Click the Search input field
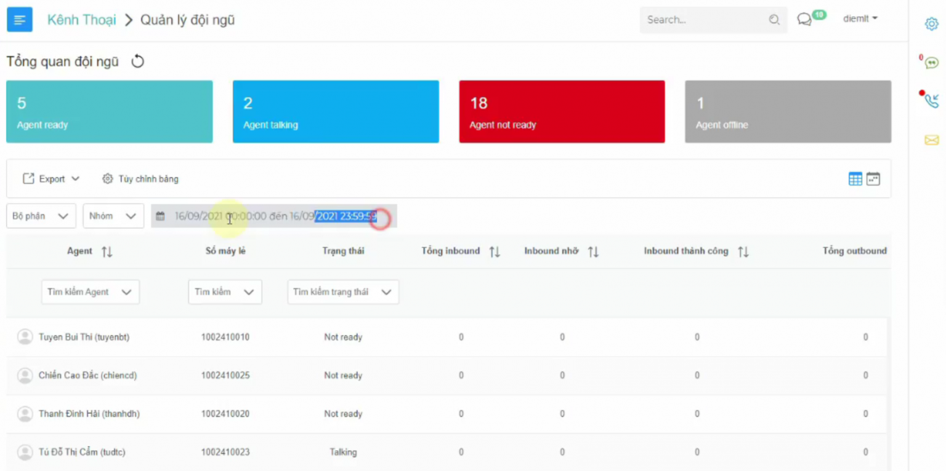The height and width of the screenshot is (471, 946). (705, 20)
